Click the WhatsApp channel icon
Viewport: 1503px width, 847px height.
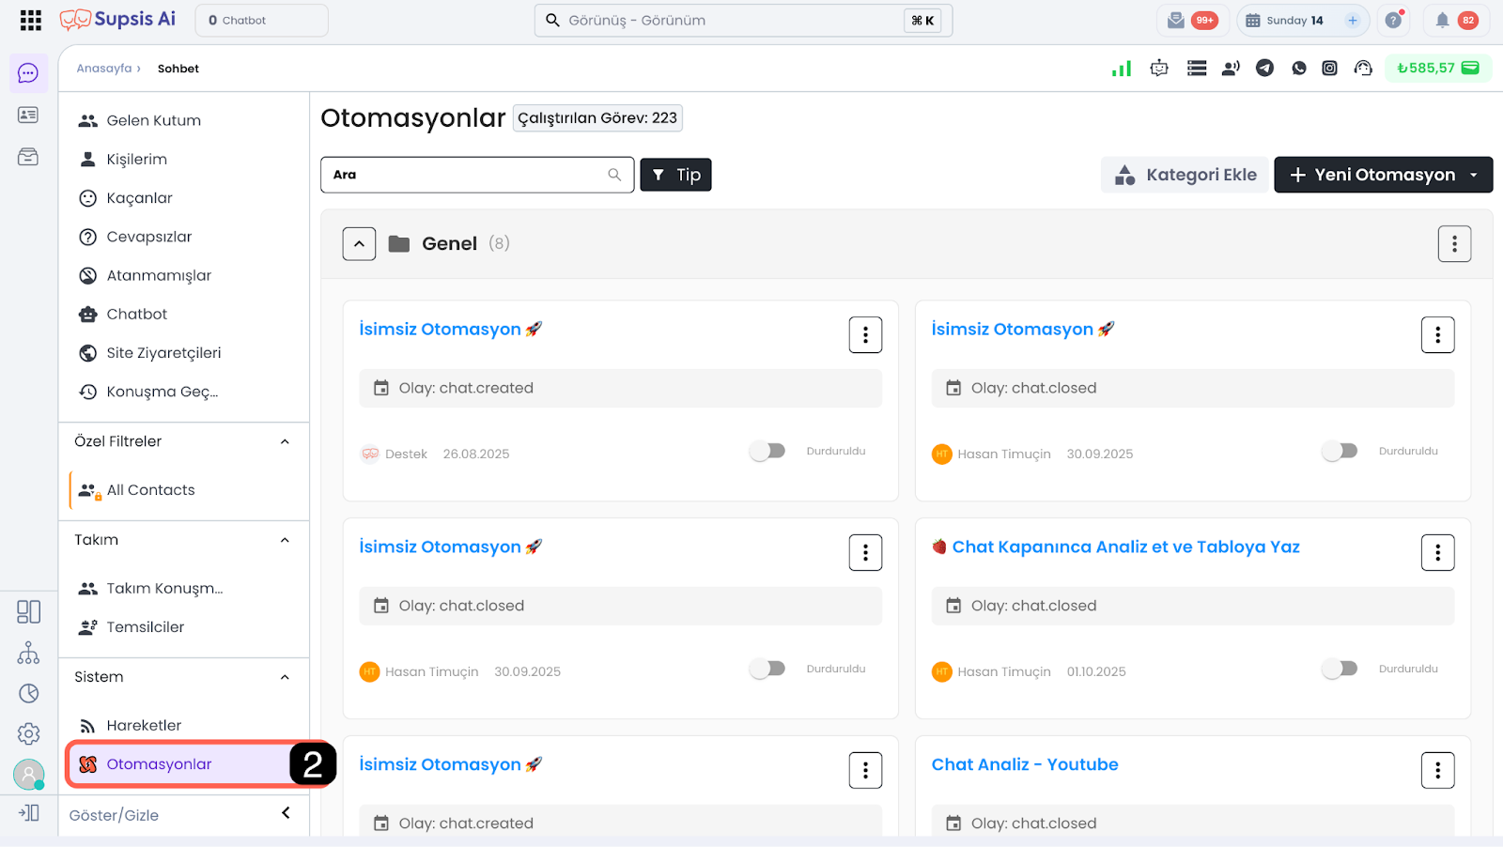click(1298, 68)
